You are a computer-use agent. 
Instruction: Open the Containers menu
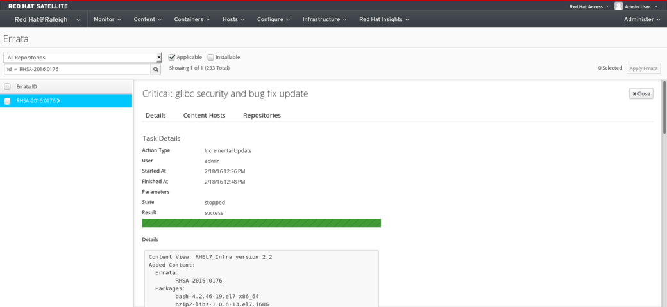(192, 19)
